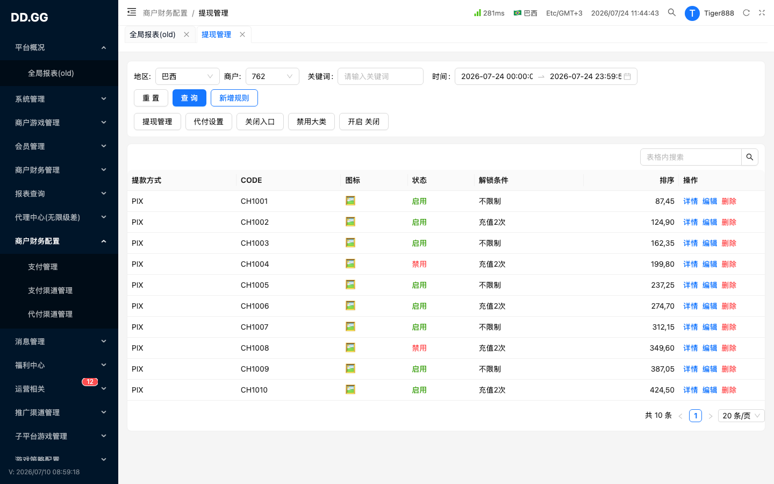
Task: Click the image icon for CH1001
Action: [x=350, y=201]
